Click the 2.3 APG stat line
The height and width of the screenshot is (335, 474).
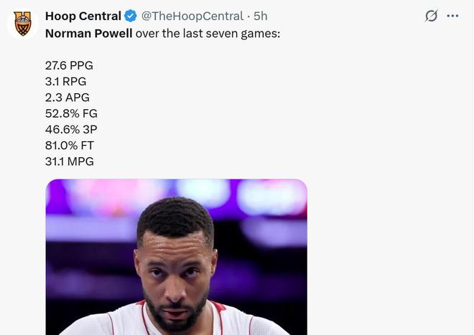67,98
